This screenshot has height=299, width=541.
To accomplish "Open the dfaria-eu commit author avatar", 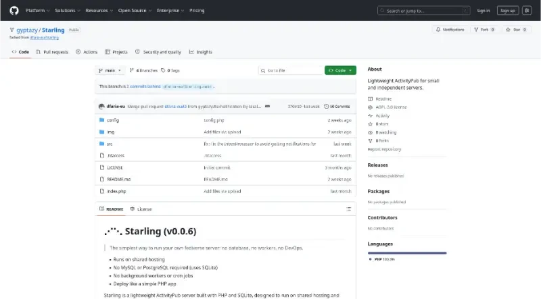I will (101, 107).
